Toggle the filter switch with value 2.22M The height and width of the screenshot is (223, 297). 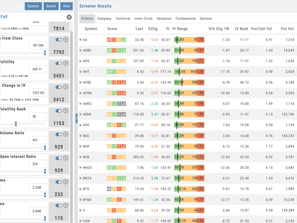59,182
